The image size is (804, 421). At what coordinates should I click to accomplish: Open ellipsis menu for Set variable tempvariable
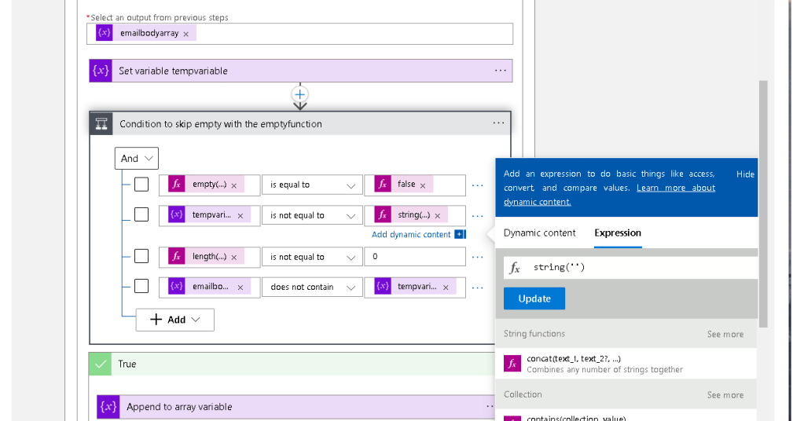coord(501,71)
